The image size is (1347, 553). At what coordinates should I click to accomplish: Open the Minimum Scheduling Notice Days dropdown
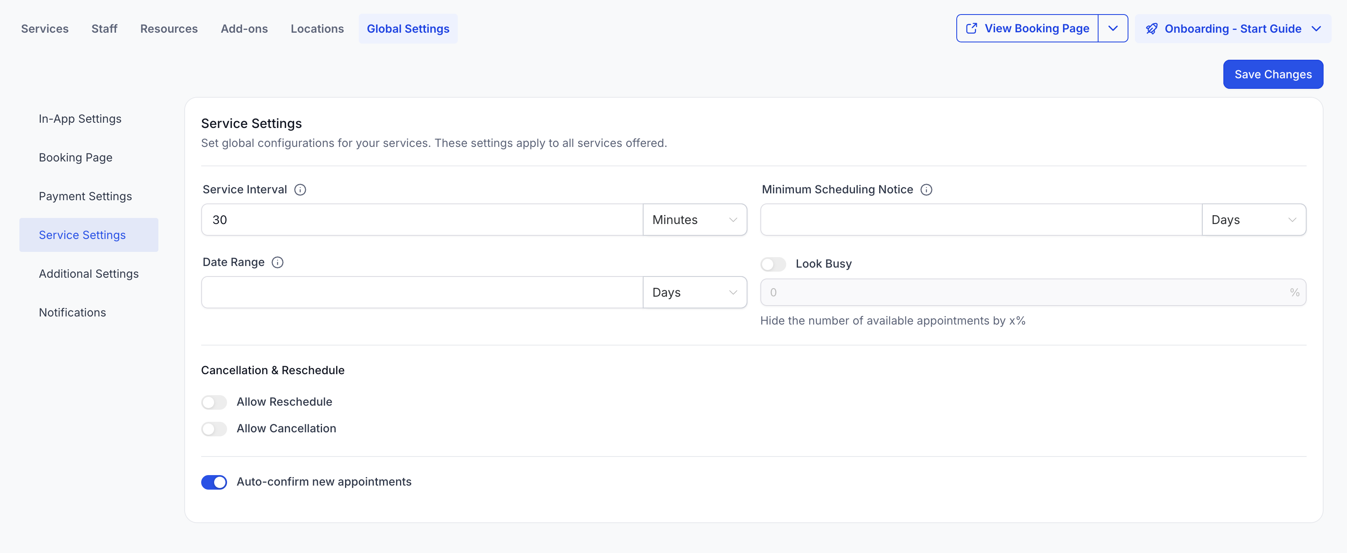pyautogui.click(x=1253, y=220)
